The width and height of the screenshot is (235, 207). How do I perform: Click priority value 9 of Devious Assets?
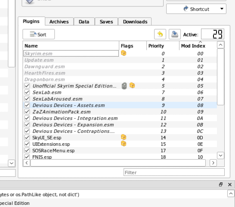[163, 105]
